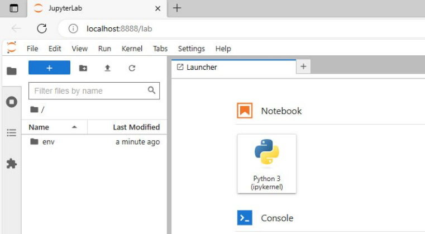Click the browser reload button

42,28
